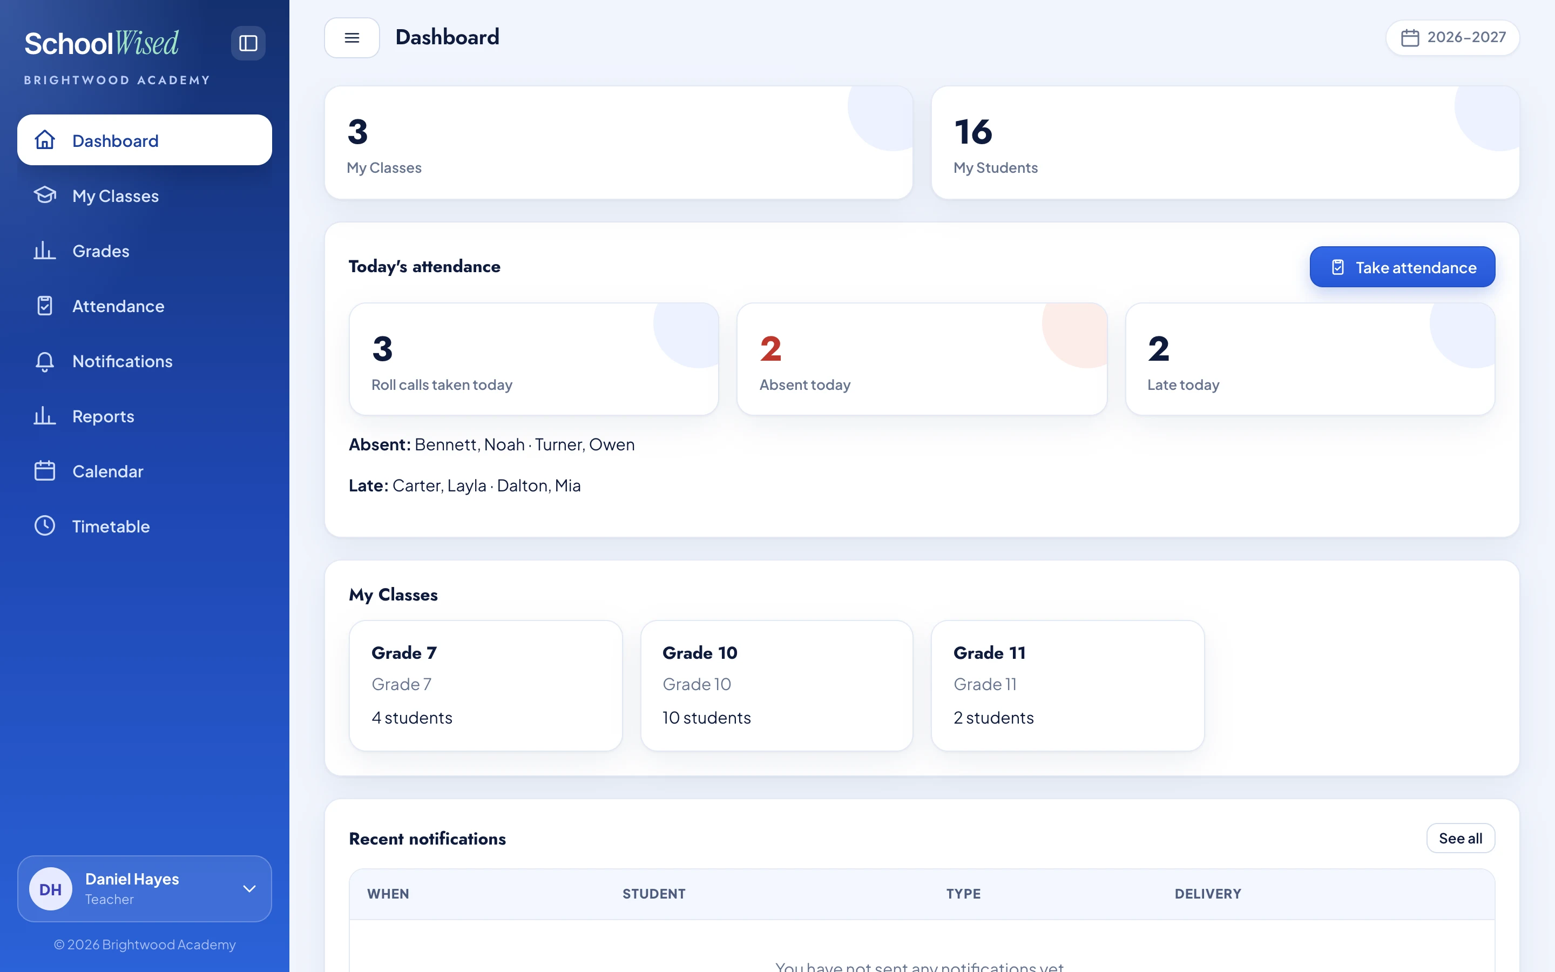Click the 'Today's attendance' heading

click(424, 266)
